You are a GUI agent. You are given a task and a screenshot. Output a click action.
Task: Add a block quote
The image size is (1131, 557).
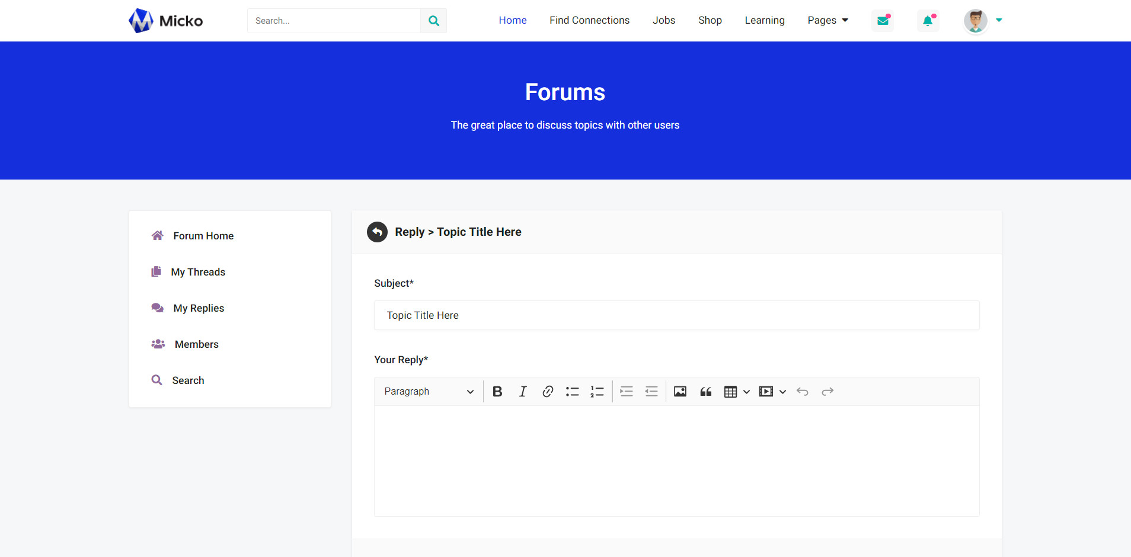(x=705, y=392)
